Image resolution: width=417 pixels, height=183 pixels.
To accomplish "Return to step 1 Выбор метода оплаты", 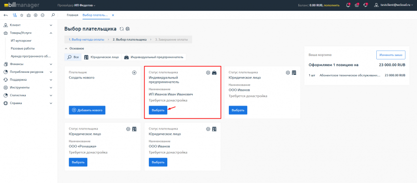I will pos(87,40).
